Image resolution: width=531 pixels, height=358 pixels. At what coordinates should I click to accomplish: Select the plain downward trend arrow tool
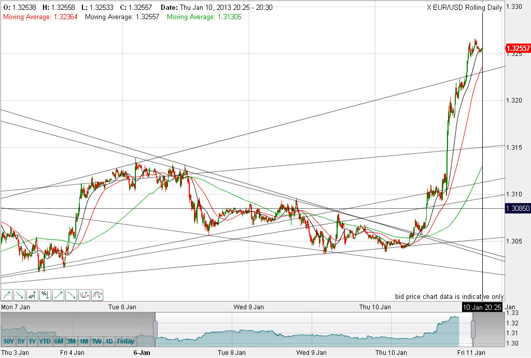tap(71, 295)
